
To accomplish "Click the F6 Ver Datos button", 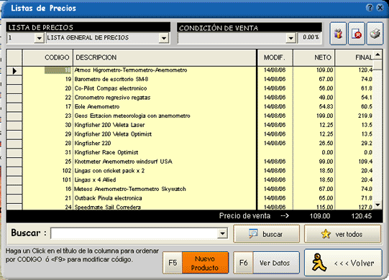I will tap(267, 263).
